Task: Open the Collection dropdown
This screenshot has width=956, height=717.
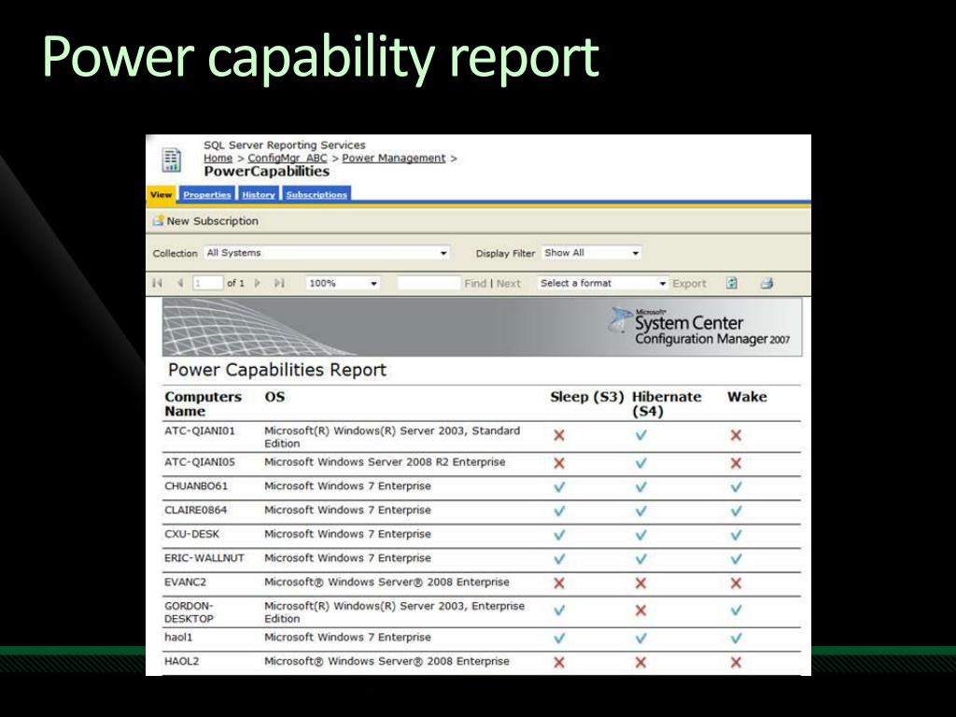Action: point(327,253)
